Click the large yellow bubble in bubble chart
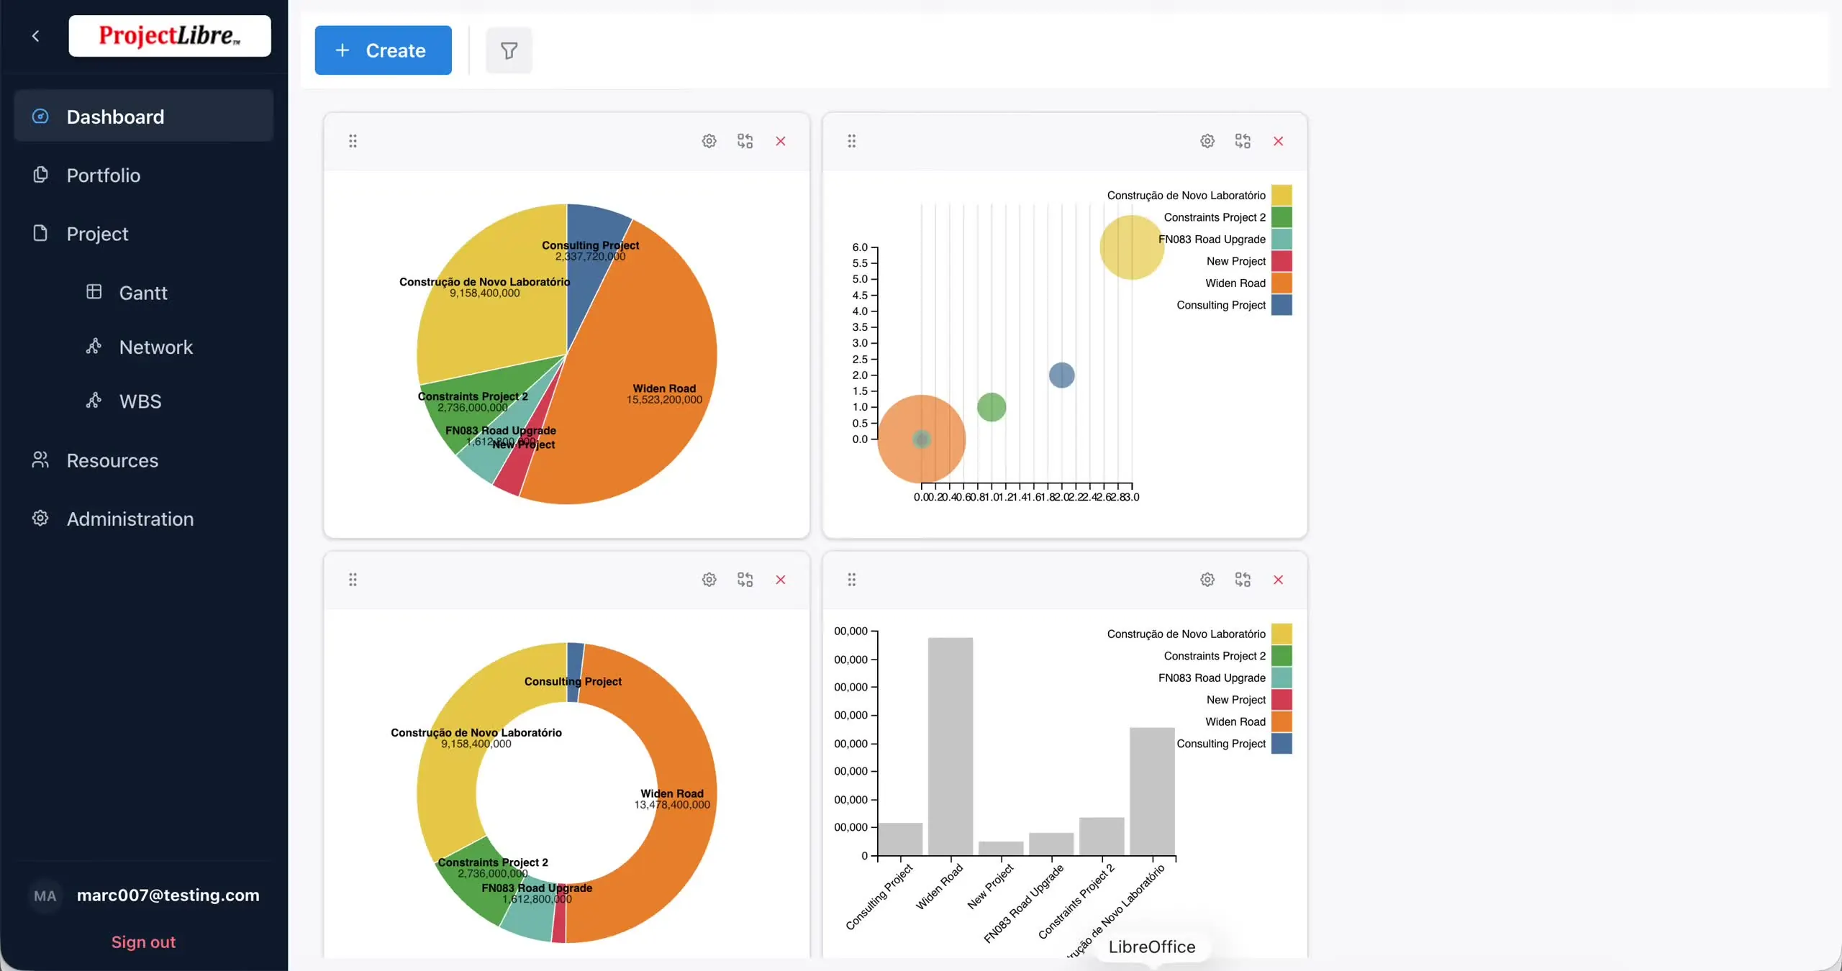1842x971 pixels. click(1132, 247)
